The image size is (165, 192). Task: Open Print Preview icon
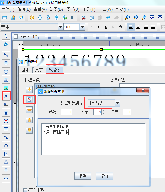[48, 18]
